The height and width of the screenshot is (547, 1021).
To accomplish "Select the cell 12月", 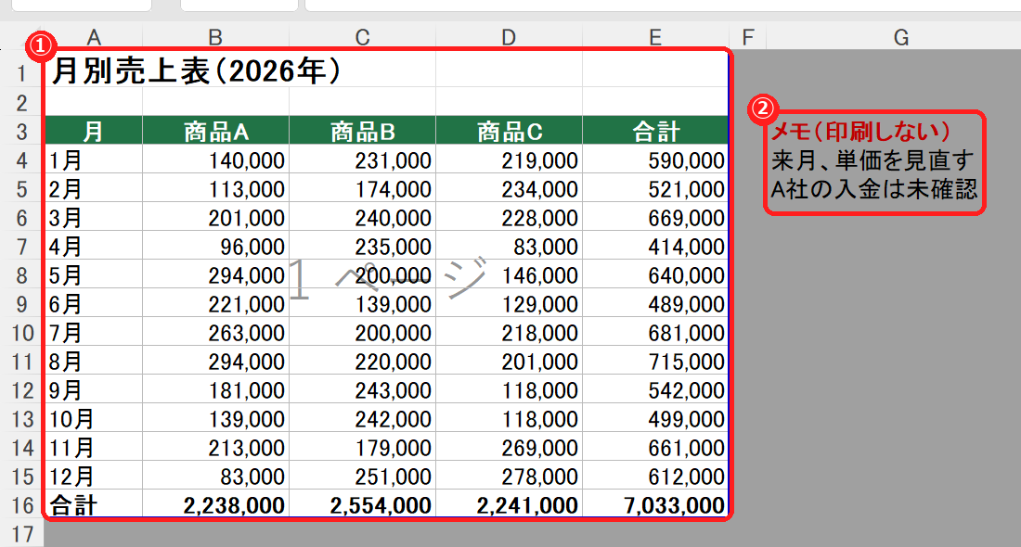I will click(93, 477).
